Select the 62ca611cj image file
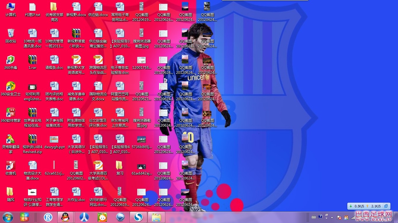398x223 pixels. pyautogui.click(x=54, y=168)
